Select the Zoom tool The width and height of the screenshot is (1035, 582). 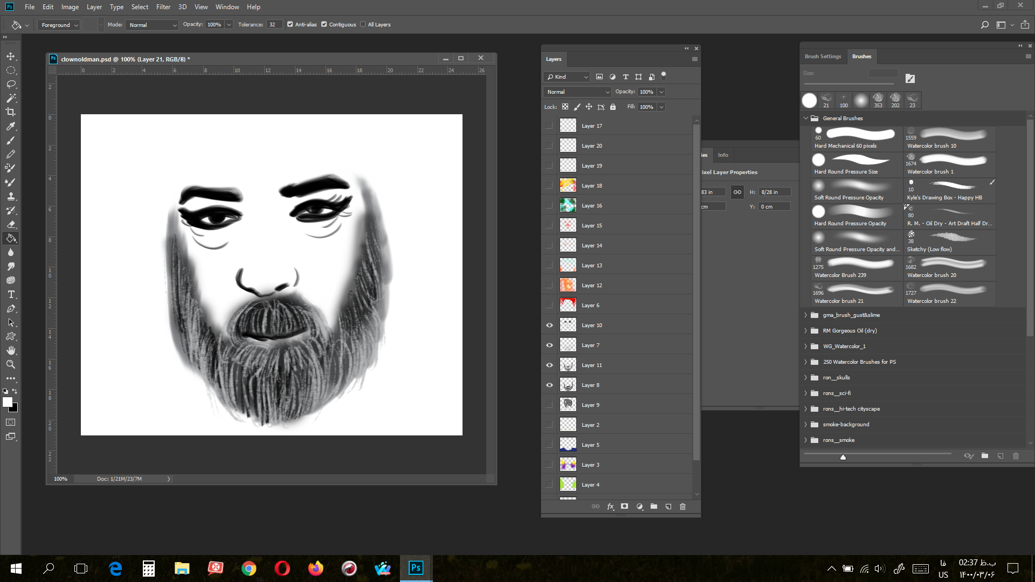click(11, 364)
